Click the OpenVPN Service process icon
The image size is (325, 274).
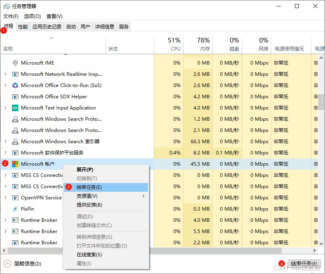tap(15, 198)
